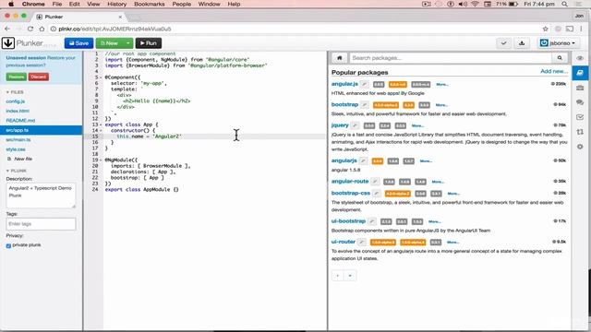Open the checklist linter sidebar icon

[580, 117]
